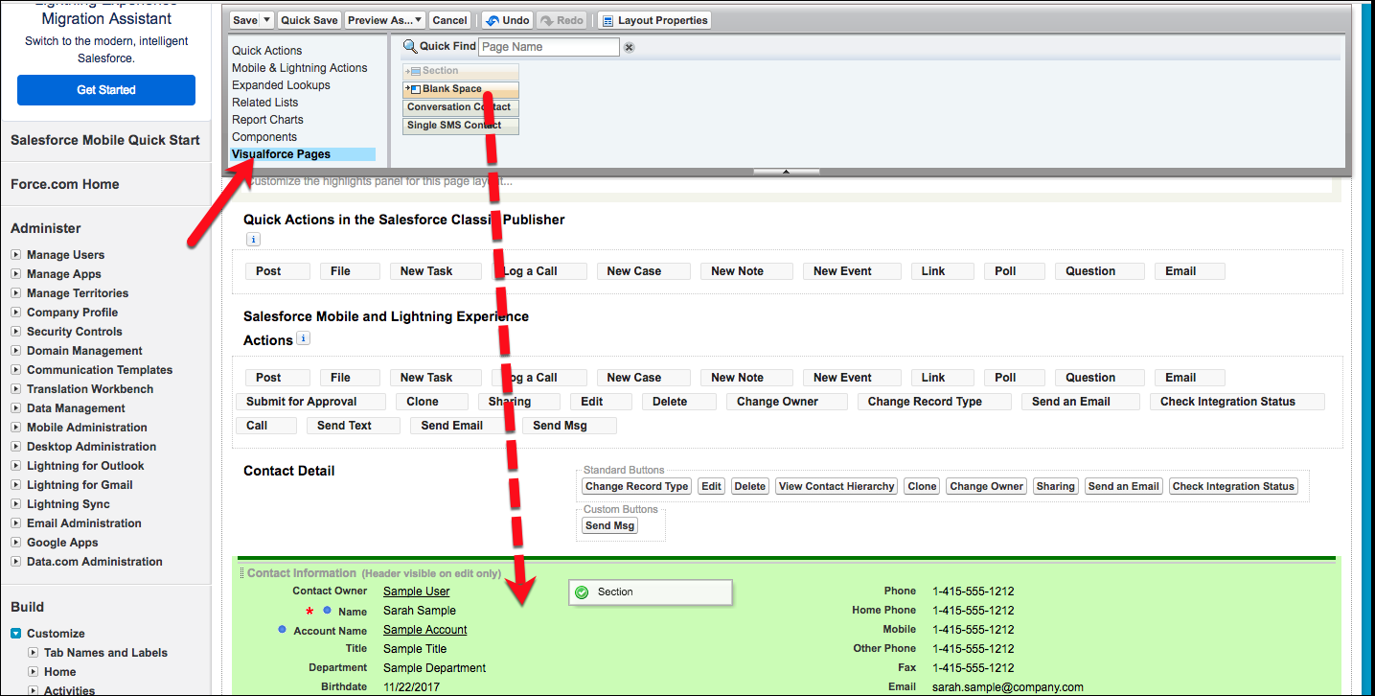
Task: Expand Manage Users in sidebar
Action: (x=16, y=255)
